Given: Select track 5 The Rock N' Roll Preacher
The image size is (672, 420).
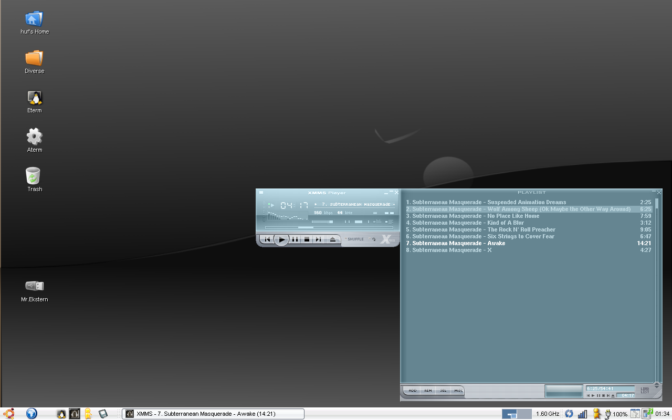Looking at the screenshot, I should tap(529, 229).
